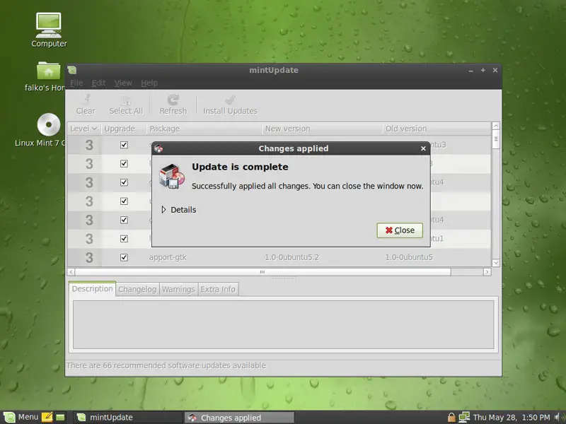
Task: Open the File menu in mintUpdate
Action: [x=76, y=83]
